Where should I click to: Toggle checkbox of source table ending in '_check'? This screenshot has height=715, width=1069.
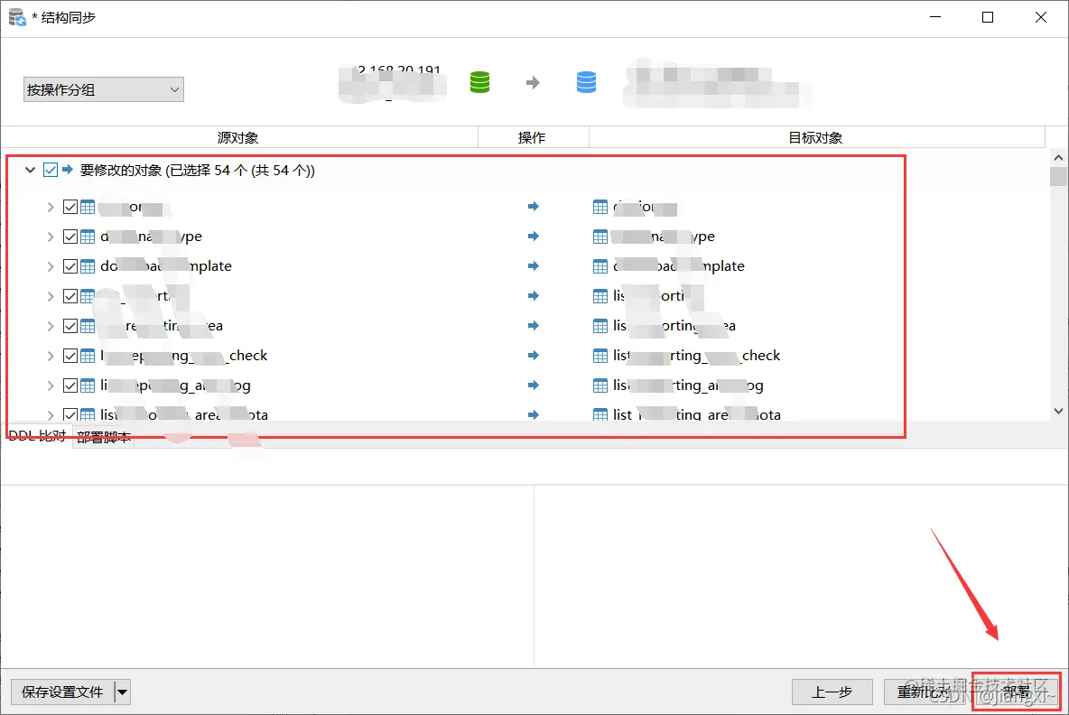(70, 355)
